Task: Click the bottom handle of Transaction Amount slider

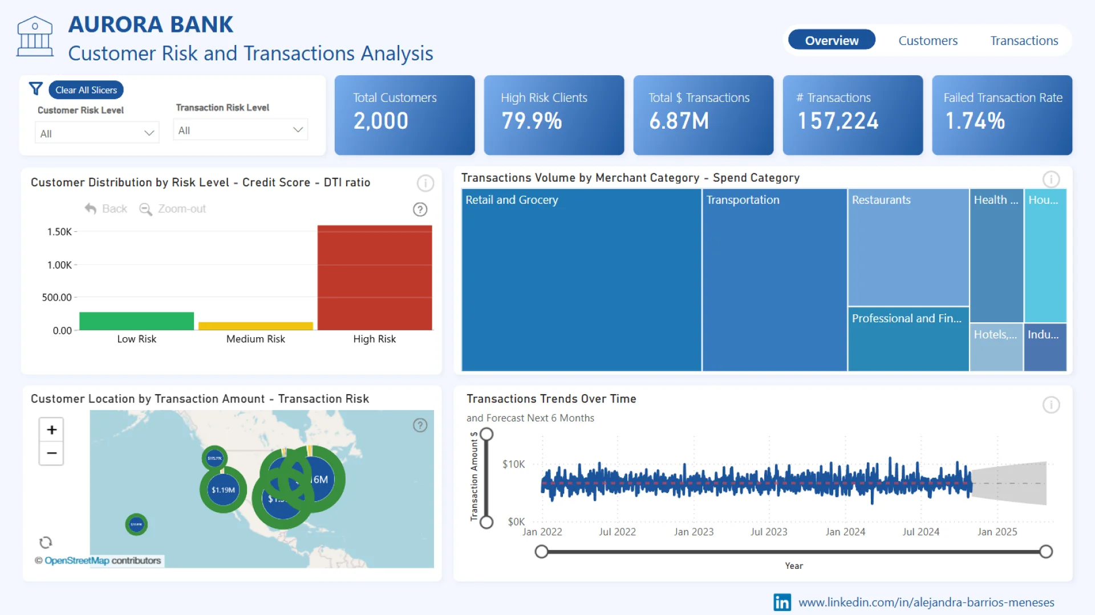Action: 486,522
